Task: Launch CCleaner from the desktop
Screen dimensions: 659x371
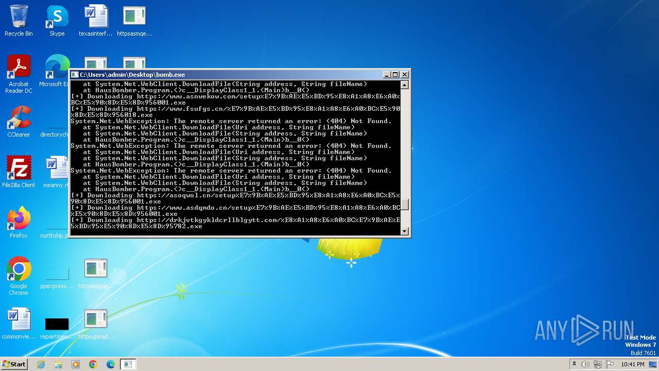Action: (19, 122)
